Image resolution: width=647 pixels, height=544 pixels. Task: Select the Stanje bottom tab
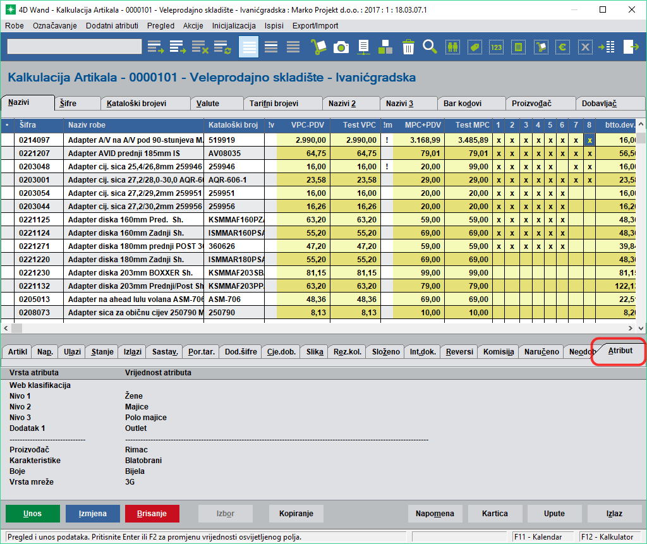102,352
